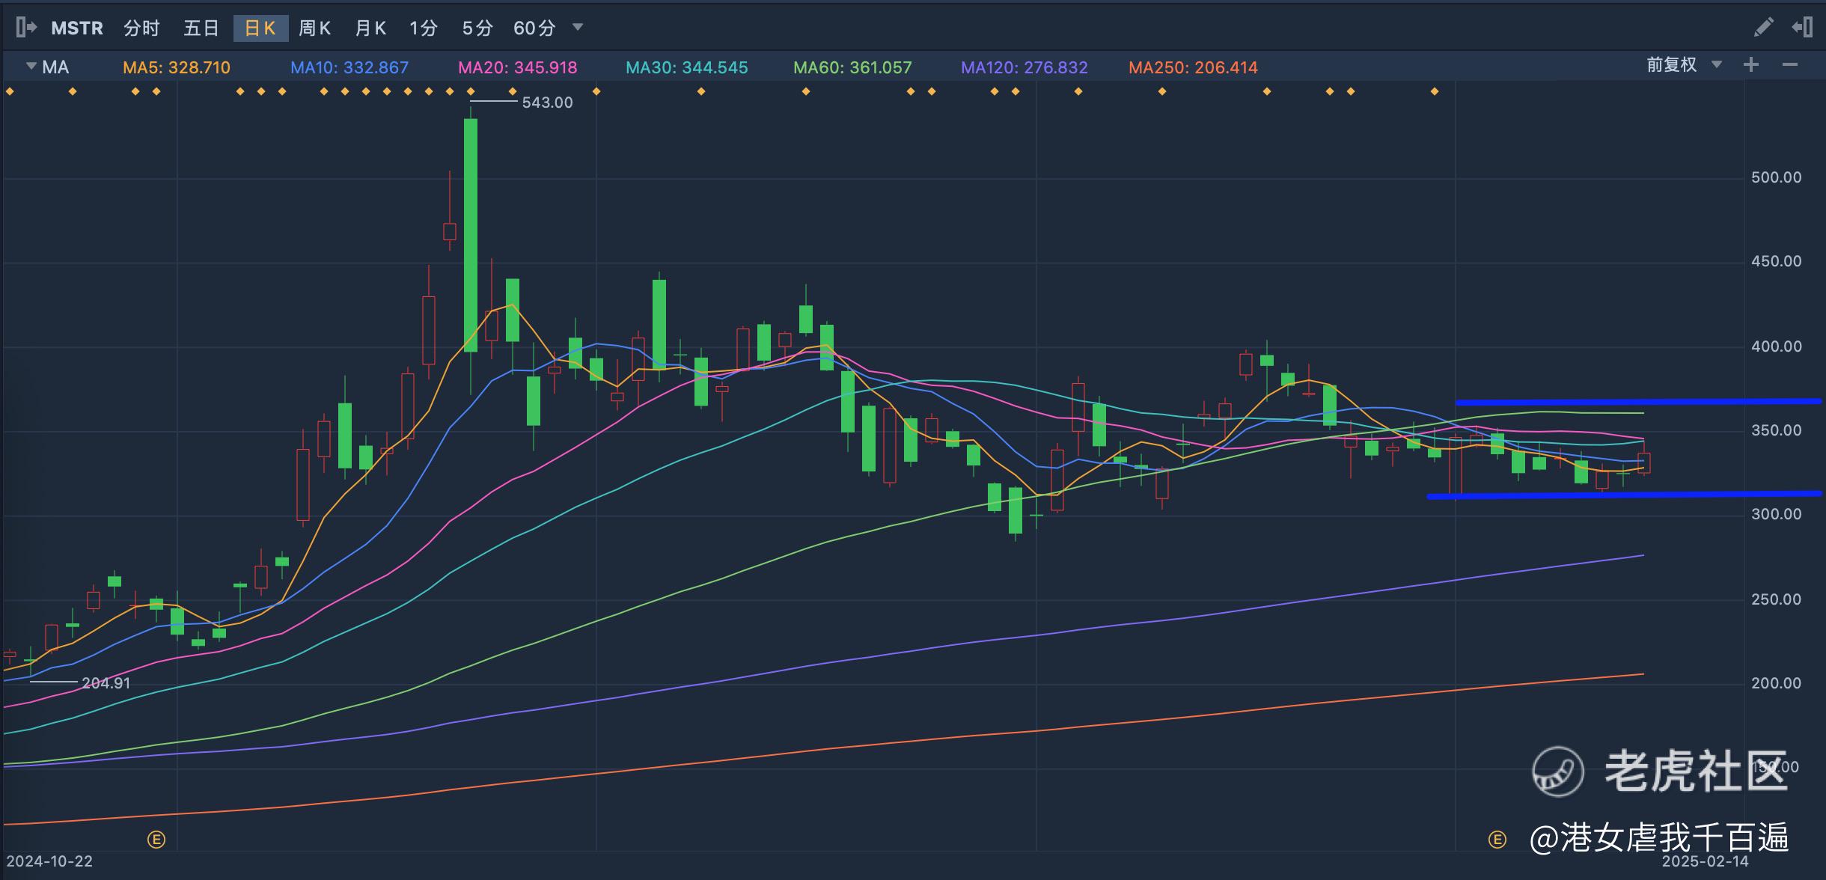Click the left panel collapse icon
The height and width of the screenshot is (880, 1826).
[25, 28]
